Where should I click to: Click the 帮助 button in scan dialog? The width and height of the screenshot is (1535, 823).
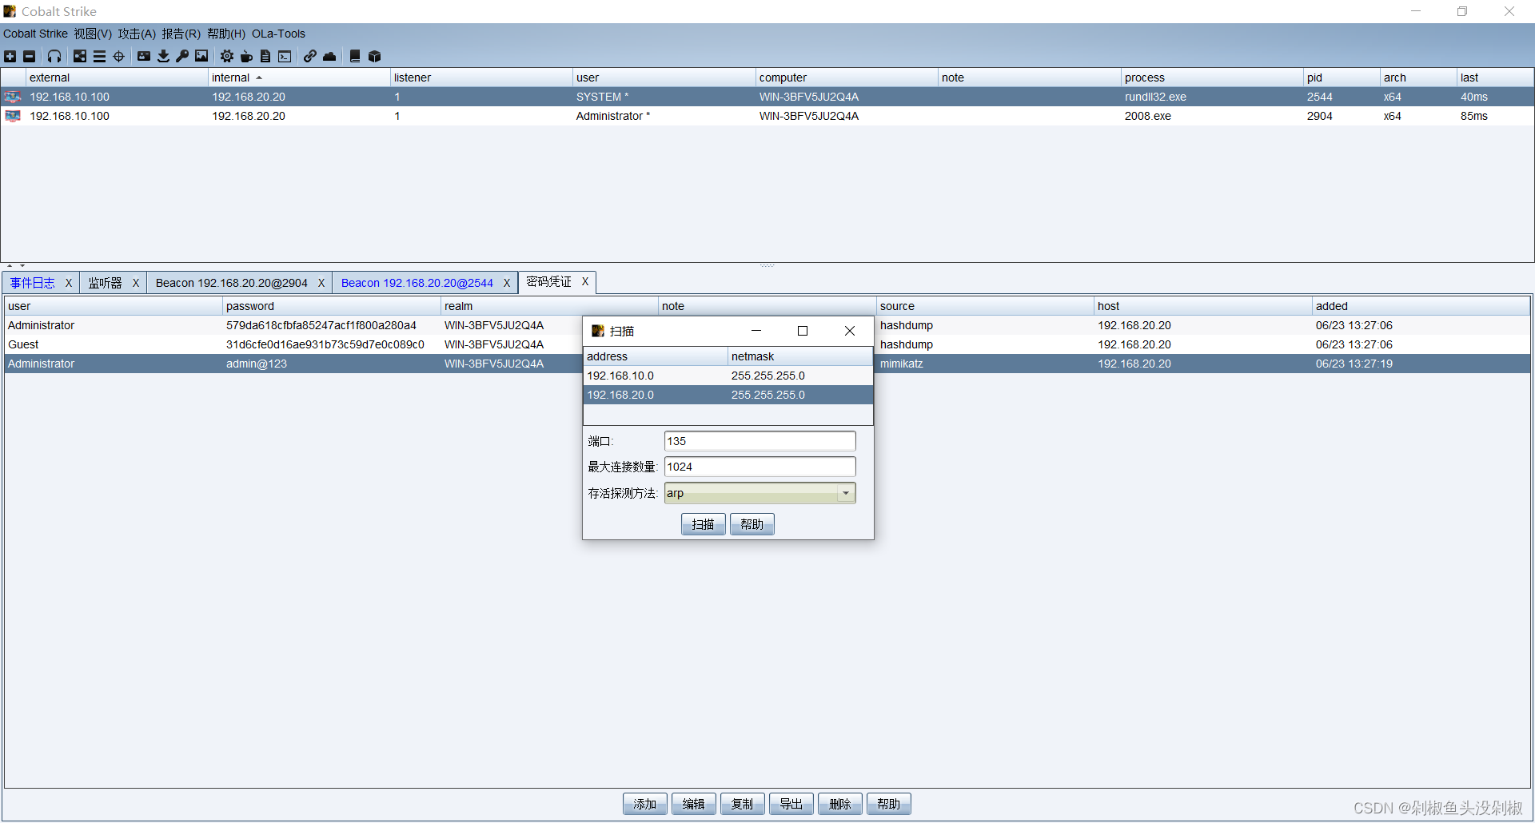752,524
